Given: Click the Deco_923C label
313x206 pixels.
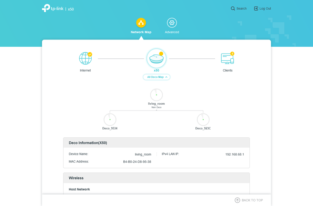Looking at the screenshot, I should click(203, 128).
